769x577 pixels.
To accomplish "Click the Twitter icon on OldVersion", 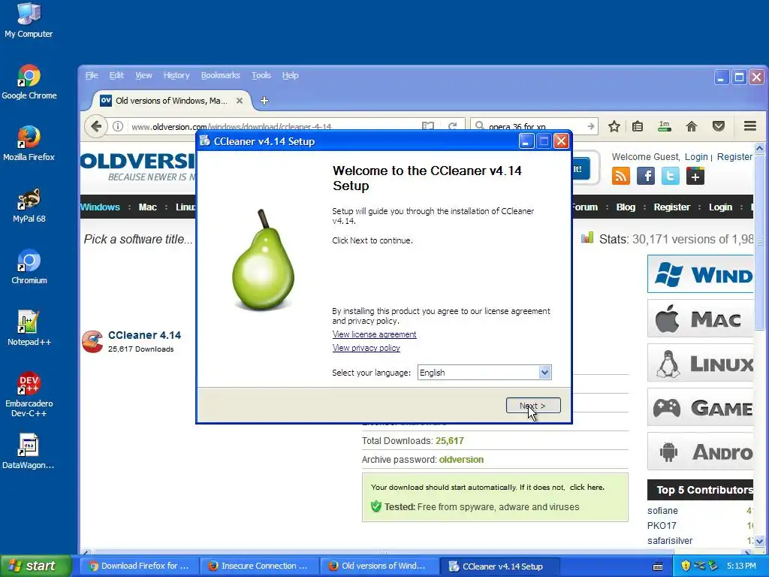I will click(x=671, y=176).
